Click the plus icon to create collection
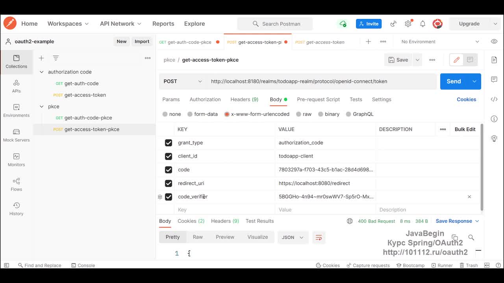Image resolution: width=504 pixels, height=283 pixels. [41, 58]
